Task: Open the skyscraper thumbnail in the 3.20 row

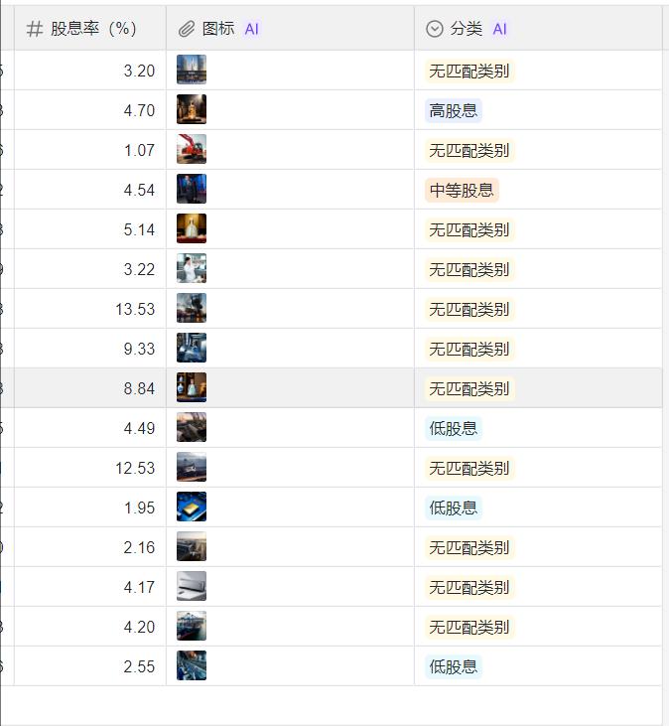Action: (192, 70)
